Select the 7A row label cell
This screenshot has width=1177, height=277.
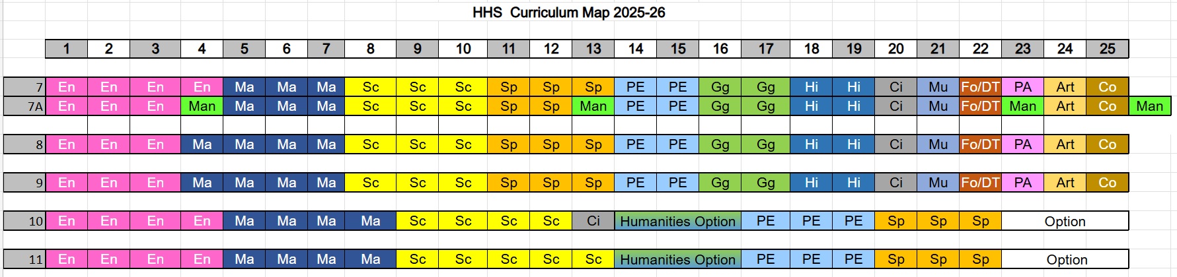[x=24, y=106]
